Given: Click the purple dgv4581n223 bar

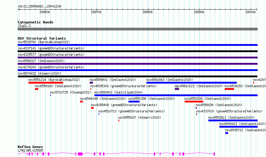Looking at the screenshot, I should 177,89.
